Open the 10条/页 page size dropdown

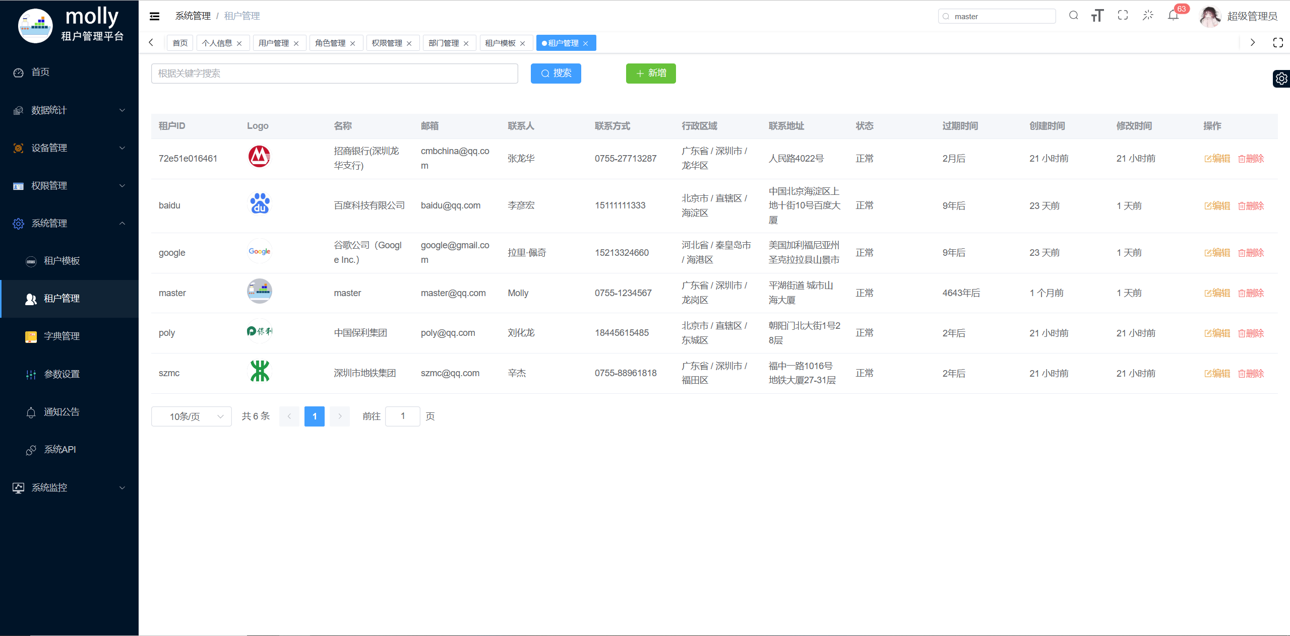[191, 416]
